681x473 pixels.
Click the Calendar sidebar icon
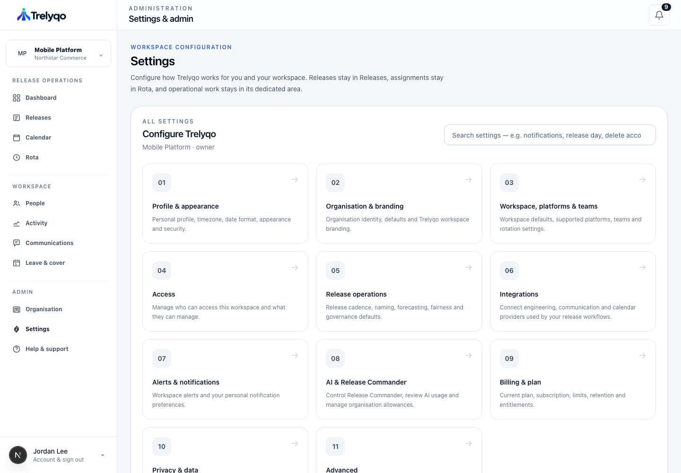17,138
